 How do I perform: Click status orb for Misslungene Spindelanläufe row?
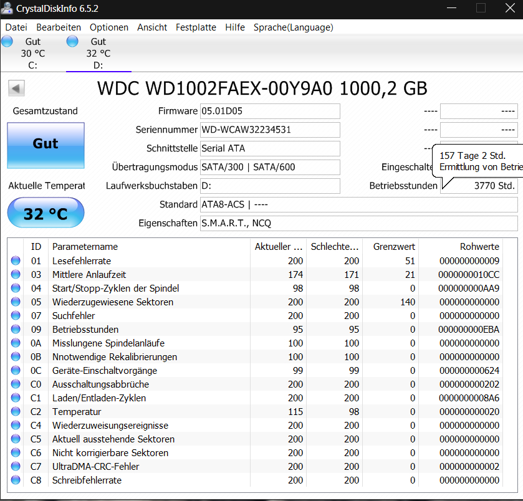click(16, 343)
